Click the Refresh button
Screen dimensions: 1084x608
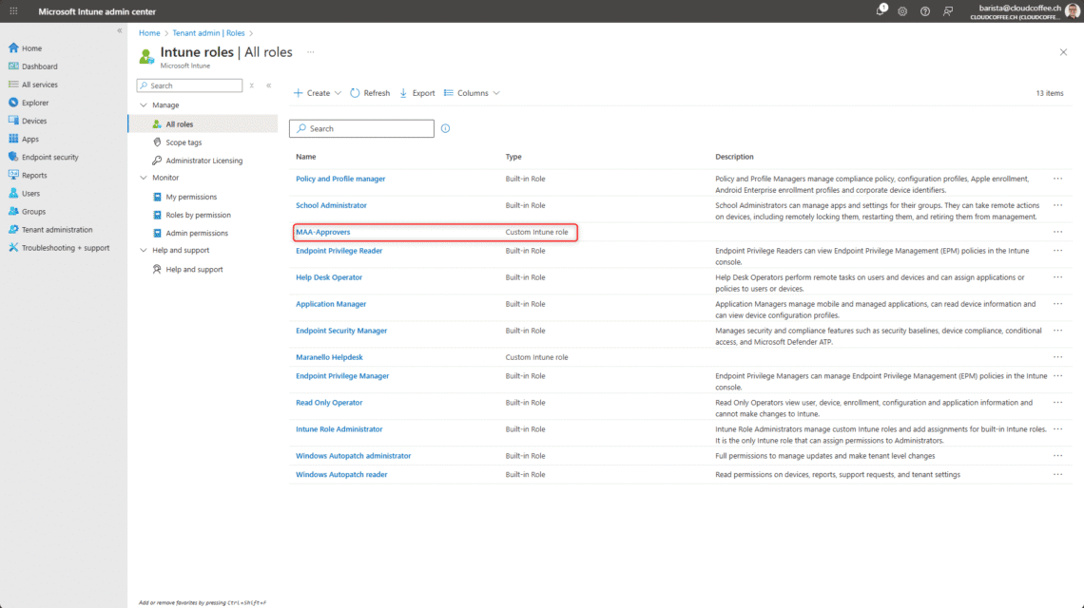point(370,92)
